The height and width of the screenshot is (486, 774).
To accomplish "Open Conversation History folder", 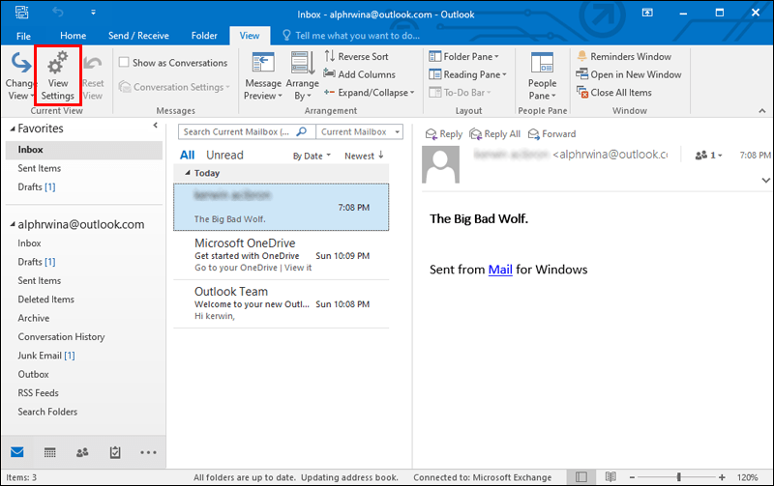I will point(61,337).
